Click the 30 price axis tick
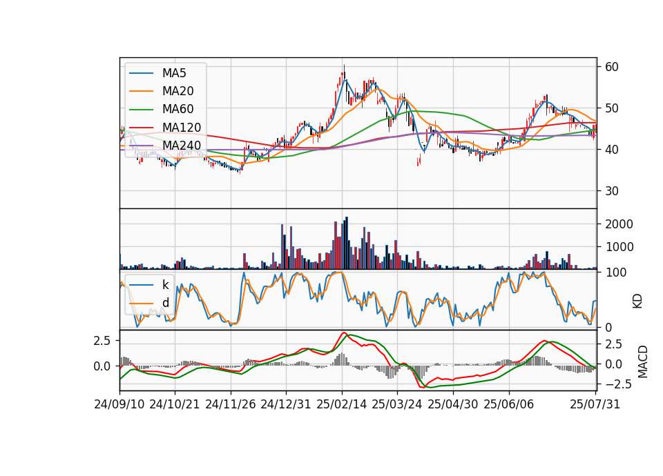663x476 pixels. [612, 191]
